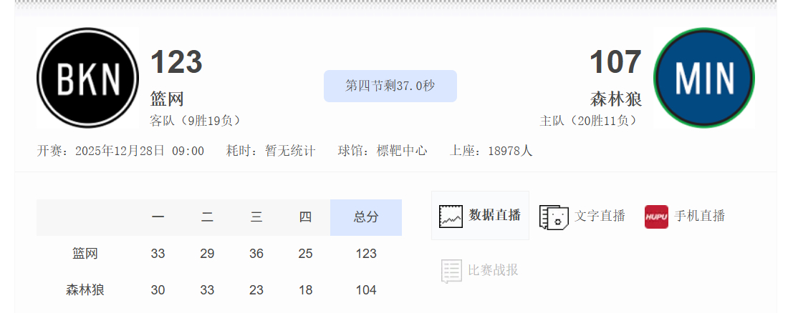Image resolution: width=793 pixels, height=313 pixels.
Task: Click the Timberwolves third quarter score 23
Action: pyautogui.click(x=256, y=291)
